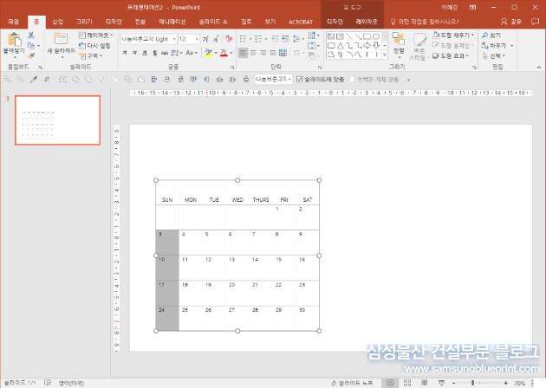Apply the yellow text highlight color

(208, 53)
